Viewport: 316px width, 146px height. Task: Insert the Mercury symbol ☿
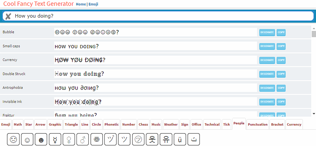tap(55, 140)
